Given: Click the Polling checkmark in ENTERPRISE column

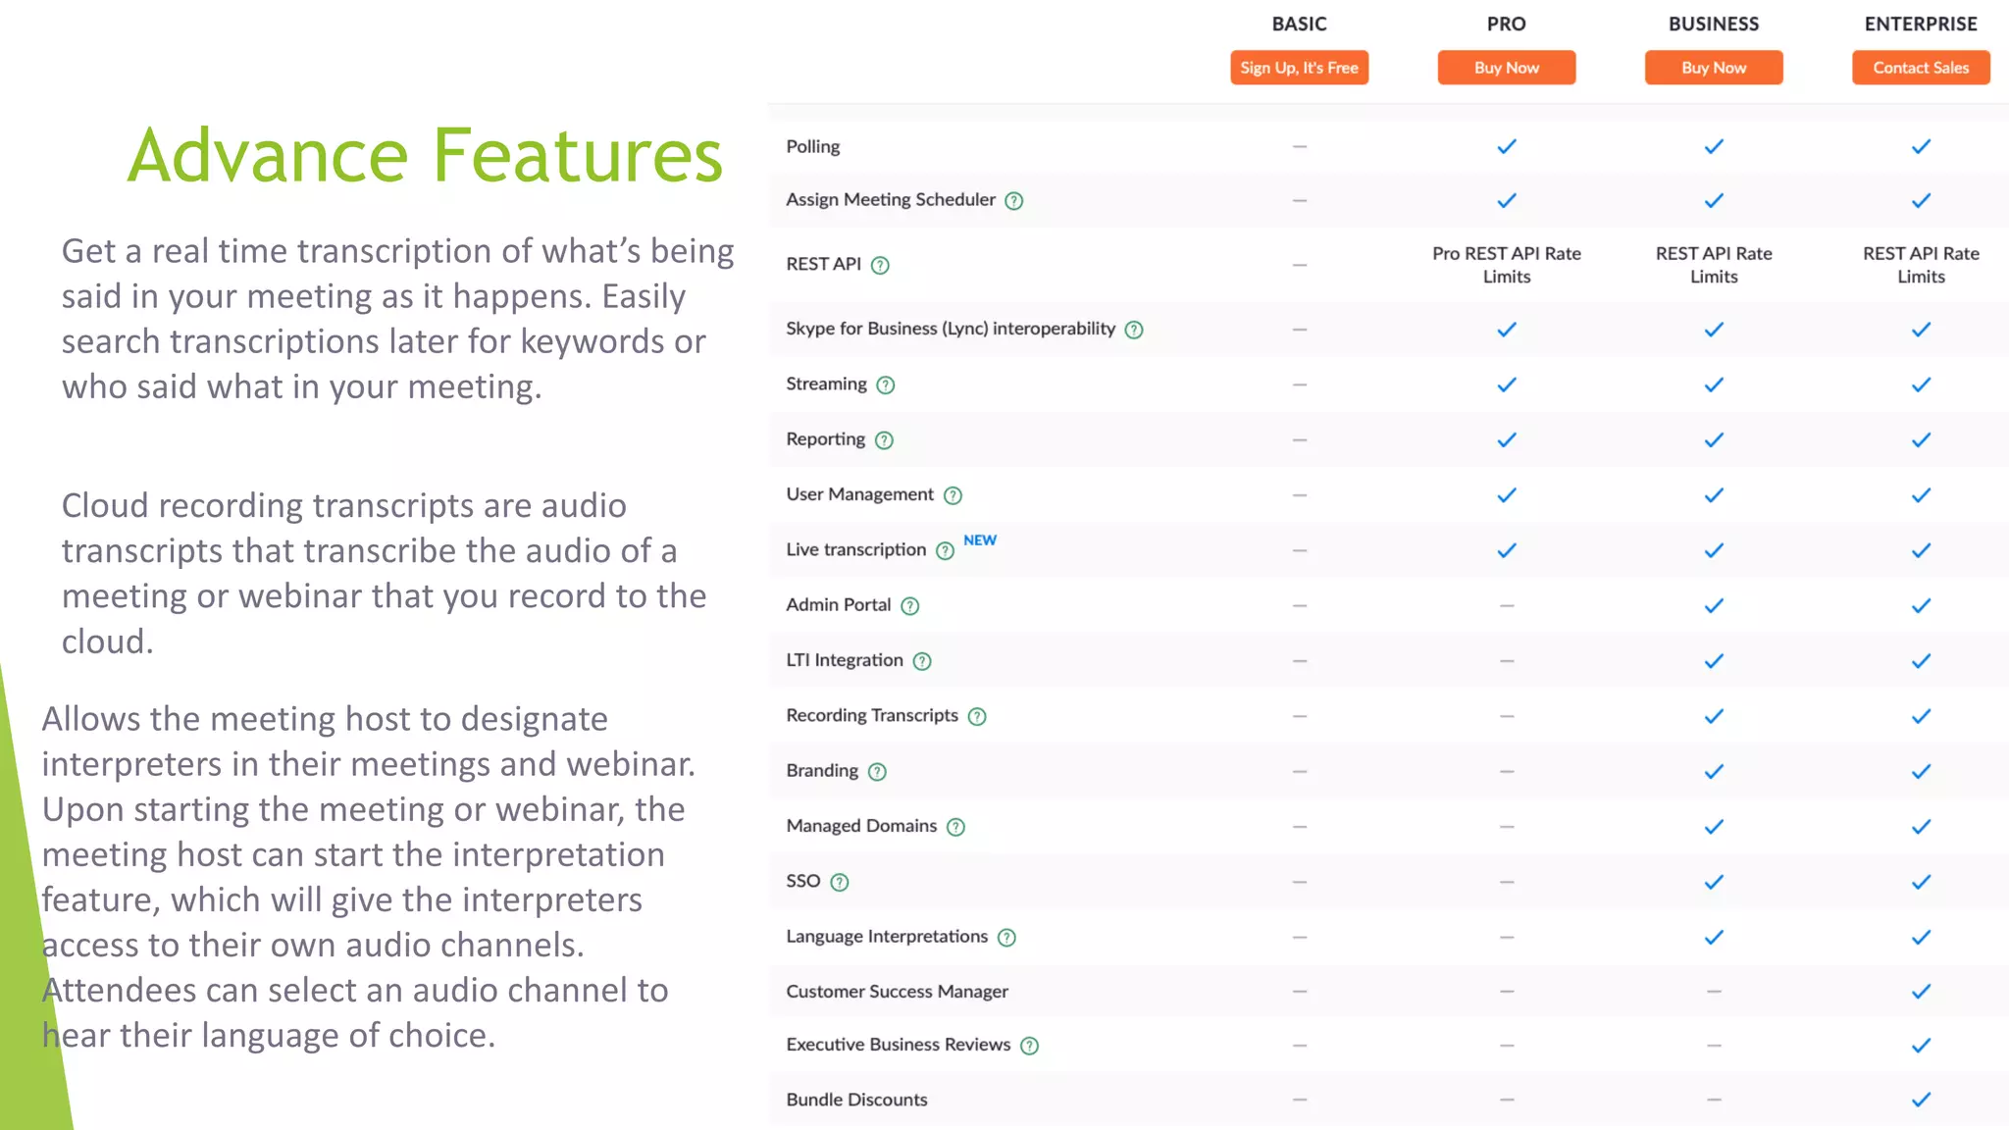Looking at the screenshot, I should click(1921, 146).
